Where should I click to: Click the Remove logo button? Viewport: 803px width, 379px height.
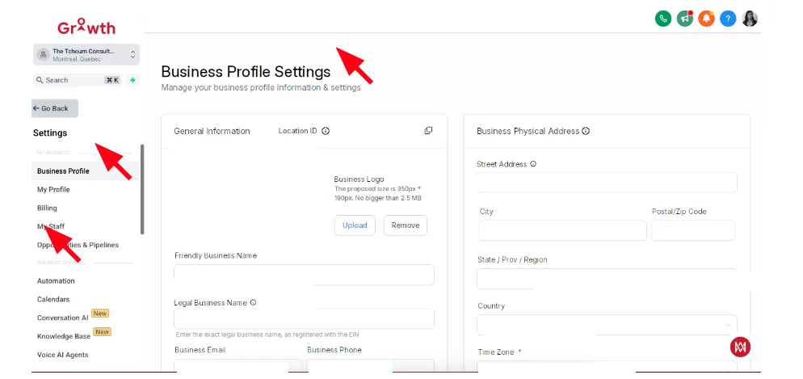coord(406,225)
